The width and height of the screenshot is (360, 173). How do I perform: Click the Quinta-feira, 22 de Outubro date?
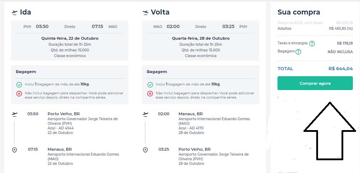70,38
